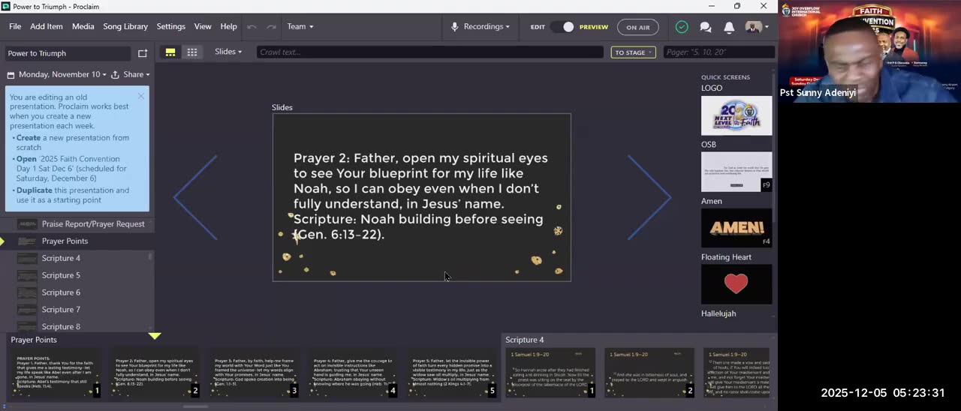Screen dimensions: 961x411
Task: Click the presentation expand icon beside title
Action: 143,53
